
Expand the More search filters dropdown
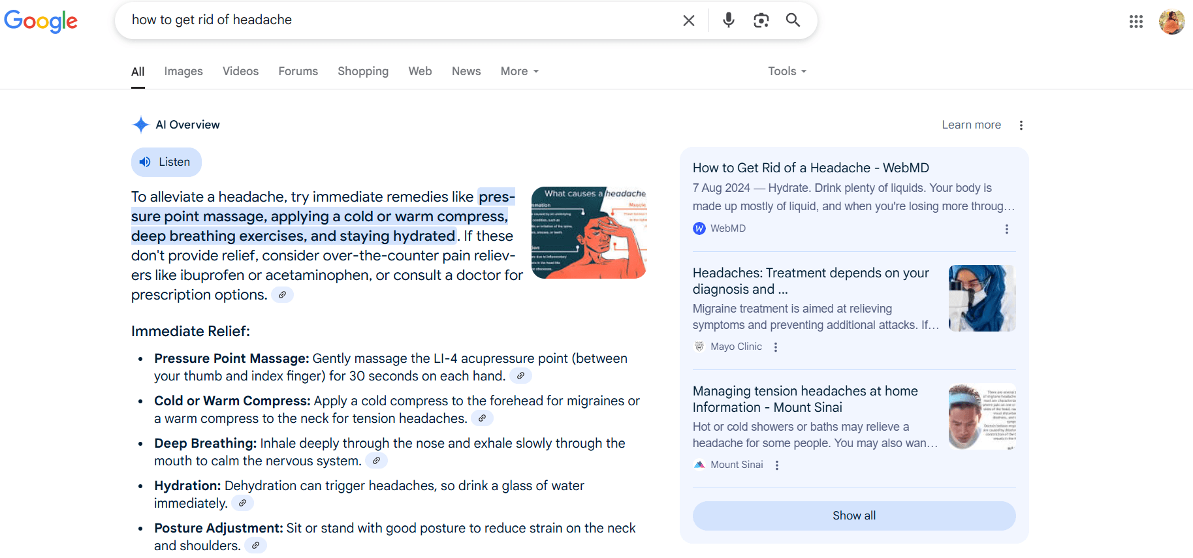click(520, 71)
